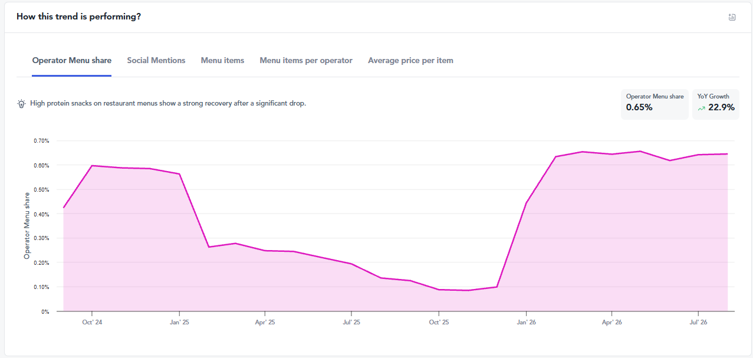Click the 0.65% Operator Menu share value
753x358 pixels.
[639, 107]
